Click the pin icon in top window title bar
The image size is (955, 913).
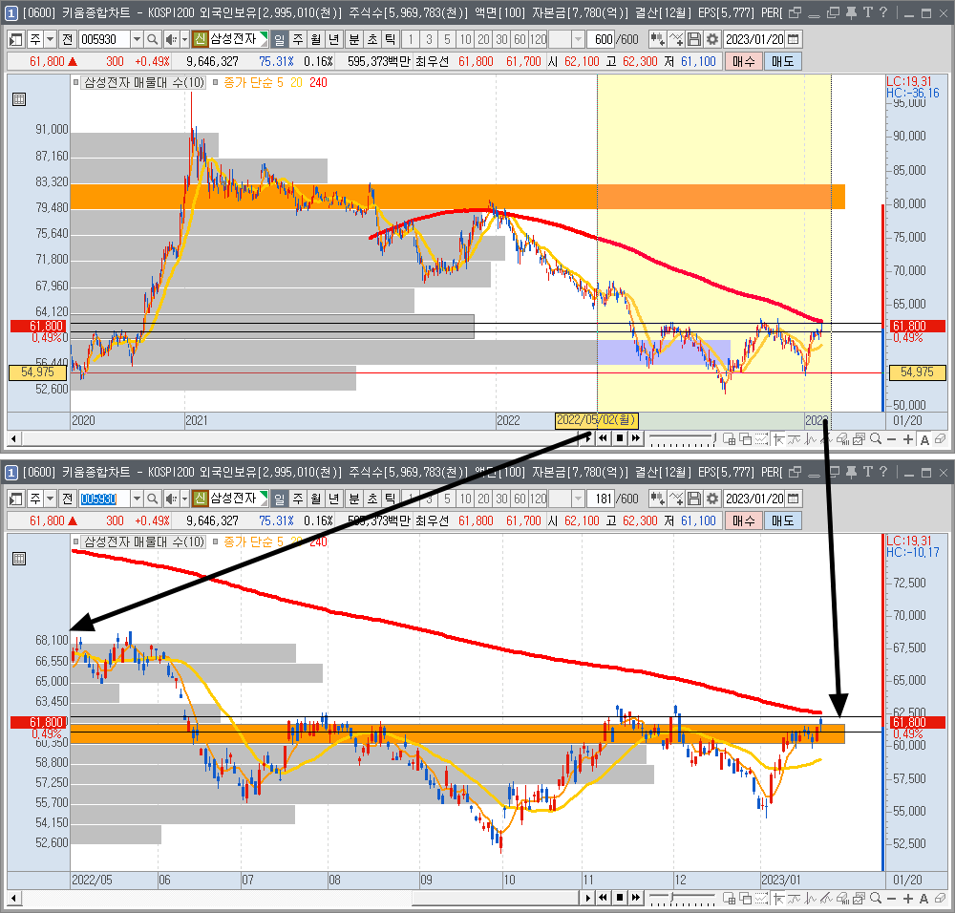(851, 12)
